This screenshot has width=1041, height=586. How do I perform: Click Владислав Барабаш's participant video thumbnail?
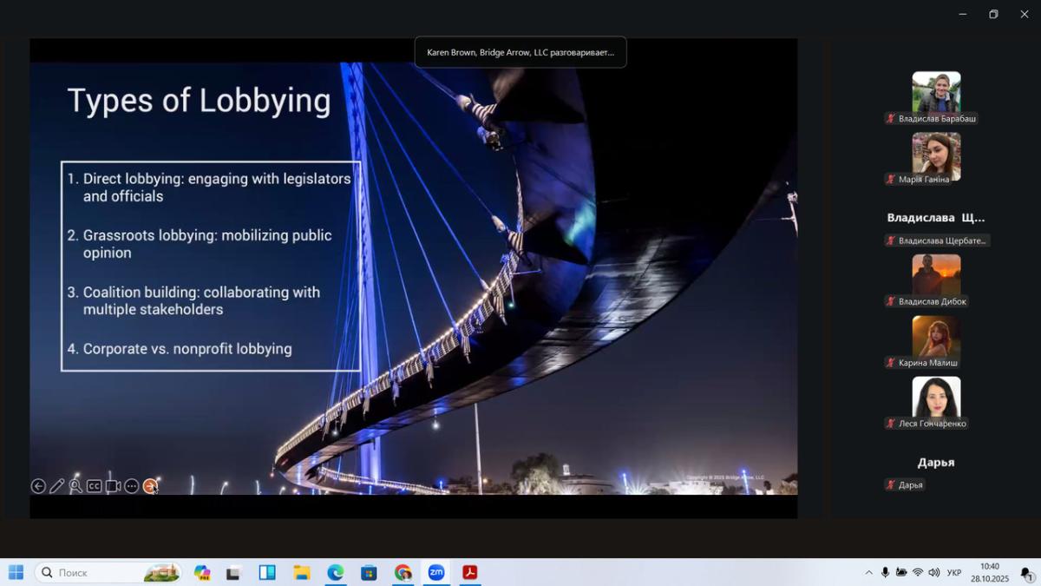pos(936,92)
